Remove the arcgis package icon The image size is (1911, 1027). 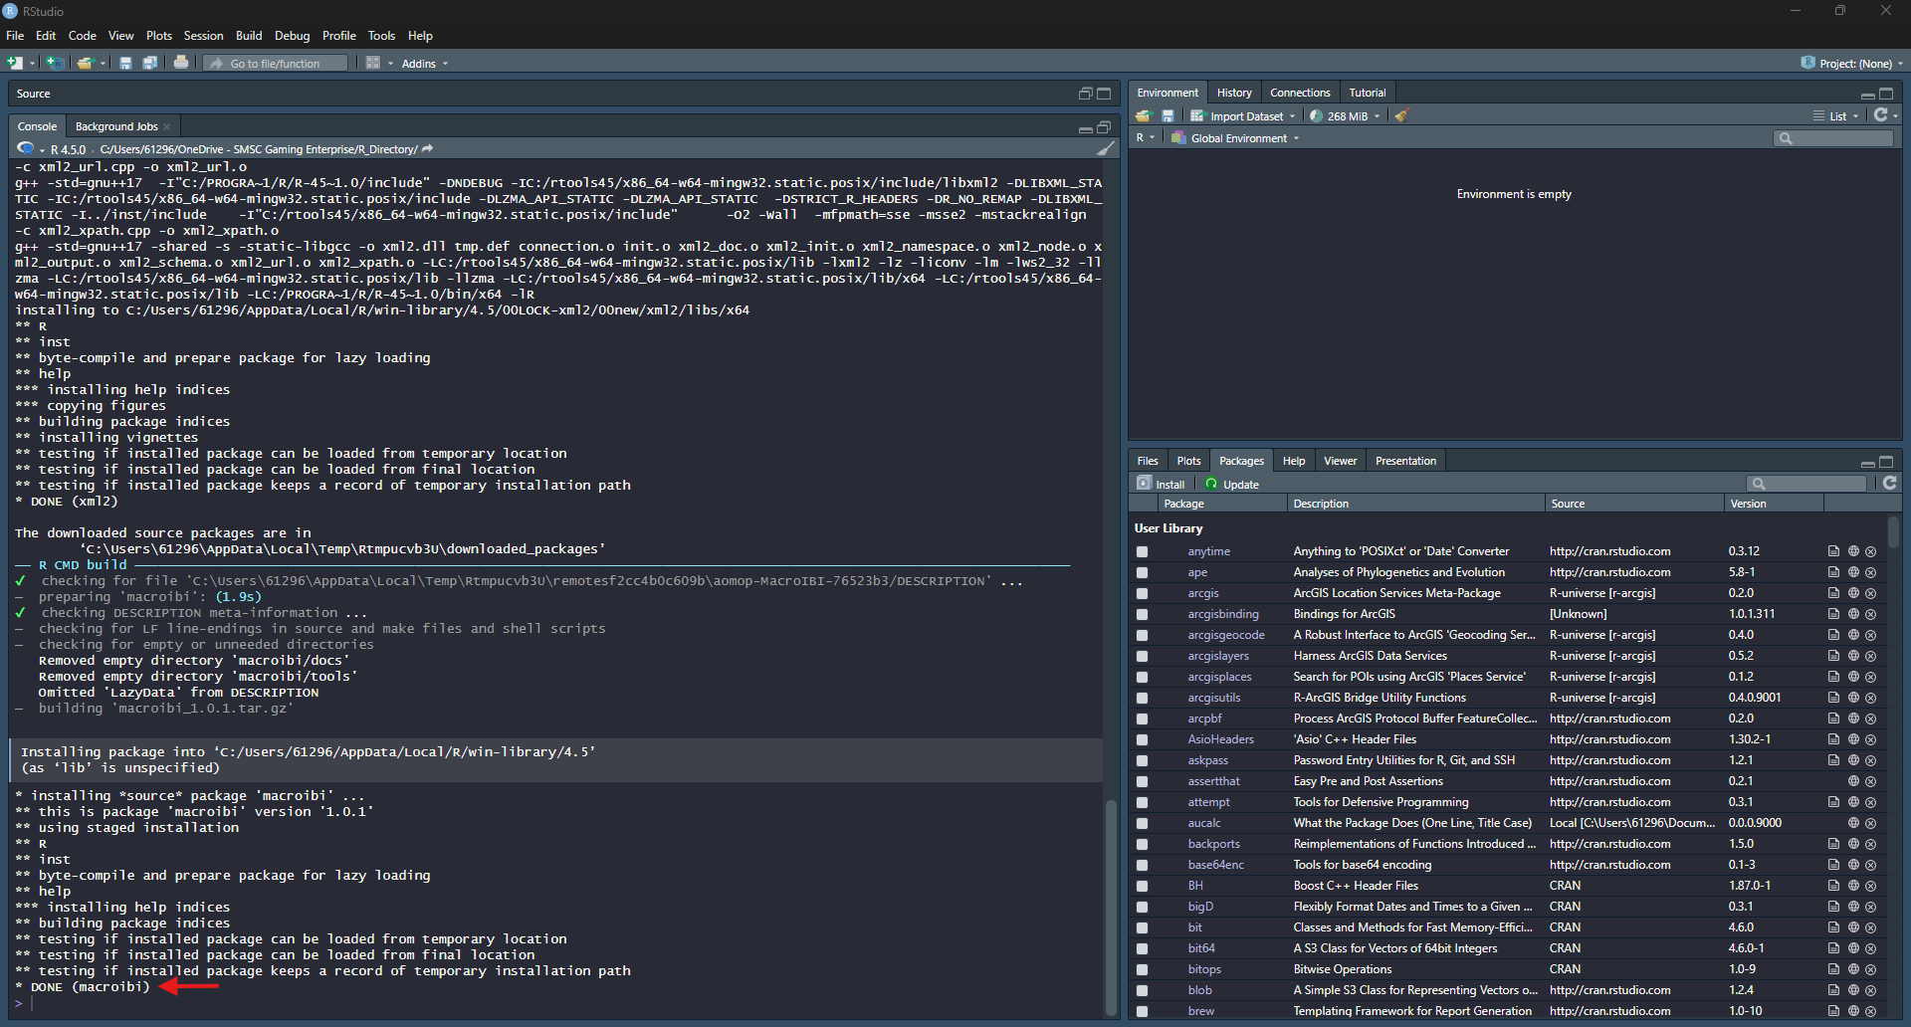coord(1870,593)
